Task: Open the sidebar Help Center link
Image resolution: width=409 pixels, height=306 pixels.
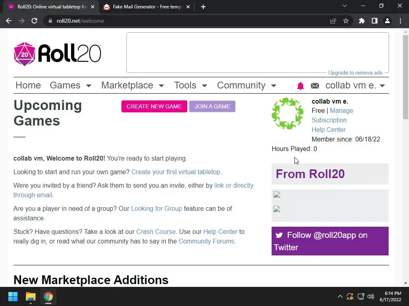Action: [329, 129]
